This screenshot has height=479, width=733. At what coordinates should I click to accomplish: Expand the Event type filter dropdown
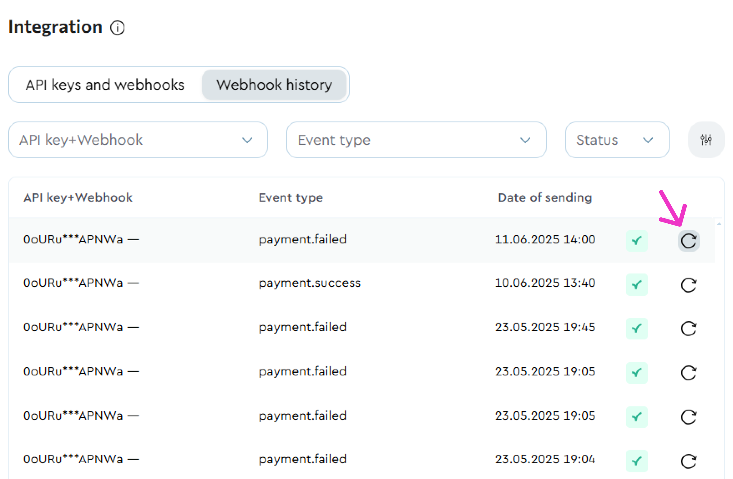pos(416,140)
